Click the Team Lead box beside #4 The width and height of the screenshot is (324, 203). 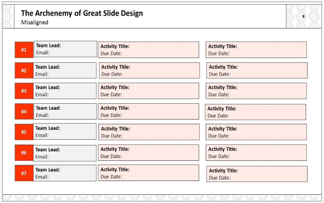[x=65, y=111]
